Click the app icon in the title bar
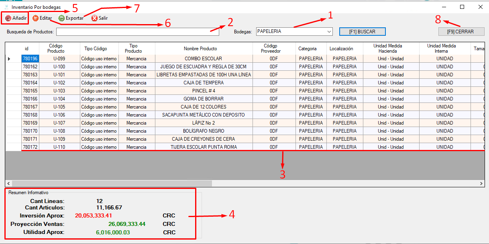This screenshot has width=489, height=244. (6, 7)
